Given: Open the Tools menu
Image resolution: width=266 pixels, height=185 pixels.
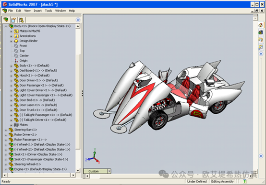Looking at the screenshot, I should [x=48, y=11].
